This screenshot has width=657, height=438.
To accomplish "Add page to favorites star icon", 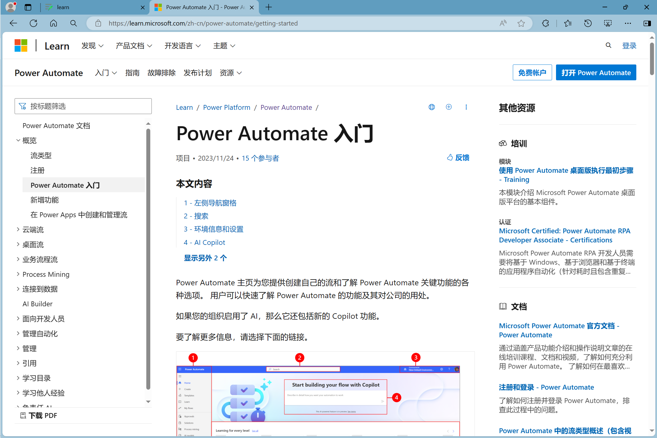I will 521,23.
